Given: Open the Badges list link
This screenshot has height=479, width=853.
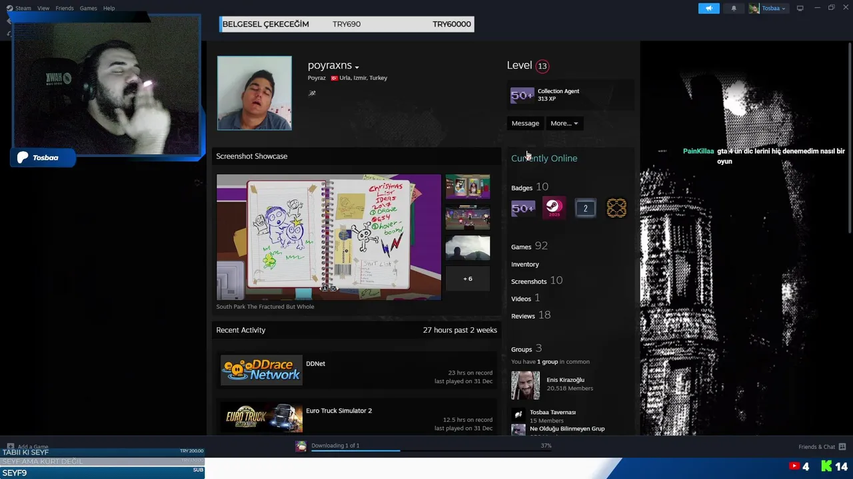Looking at the screenshot, I should pos(530,188).
